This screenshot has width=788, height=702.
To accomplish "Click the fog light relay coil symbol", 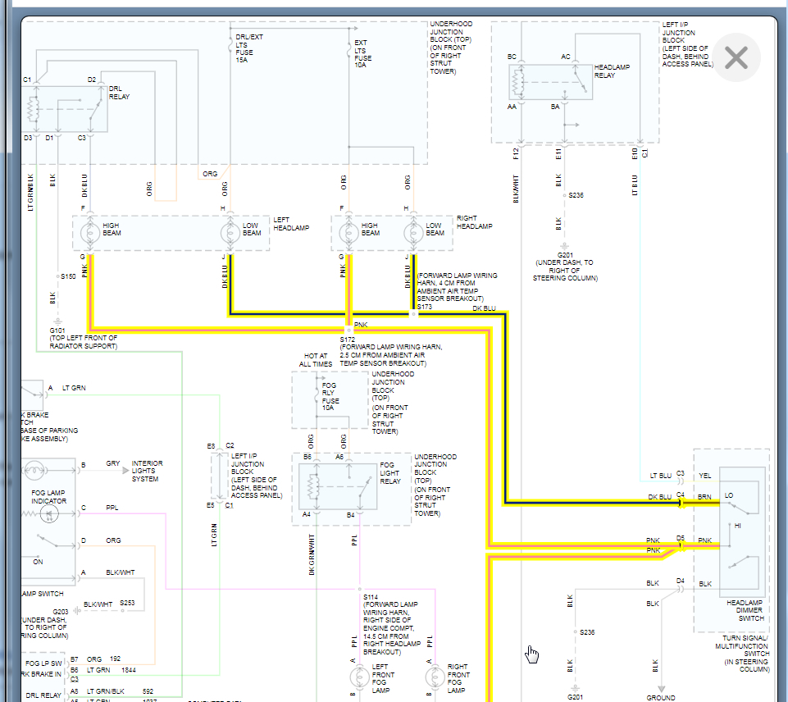I will (313, 486).
